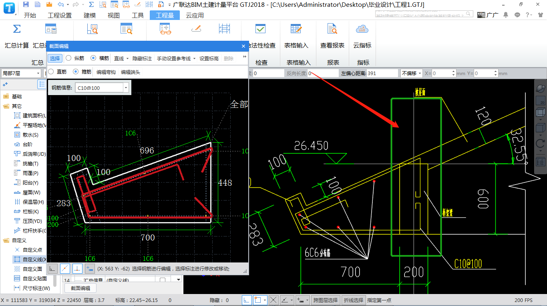Image resolution: width=547 pixels, height=306 pixels.
Task: Click the chat bubble message icon
Action: [x=517, y=15]
